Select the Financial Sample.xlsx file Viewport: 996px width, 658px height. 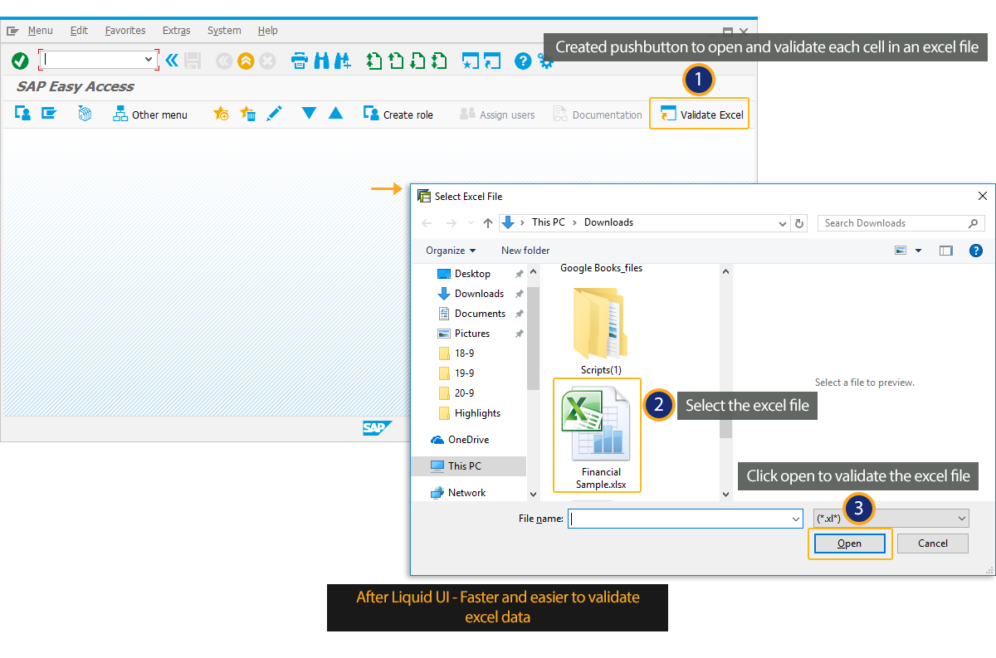click(598, 436)
